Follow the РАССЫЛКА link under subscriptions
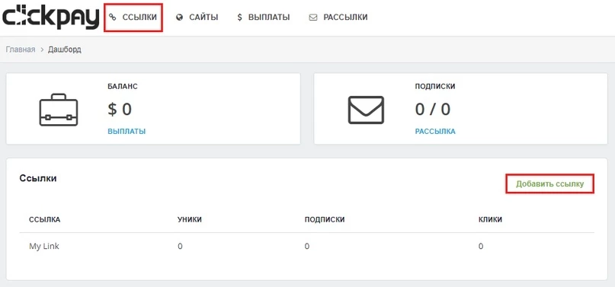 coord(435,132)
